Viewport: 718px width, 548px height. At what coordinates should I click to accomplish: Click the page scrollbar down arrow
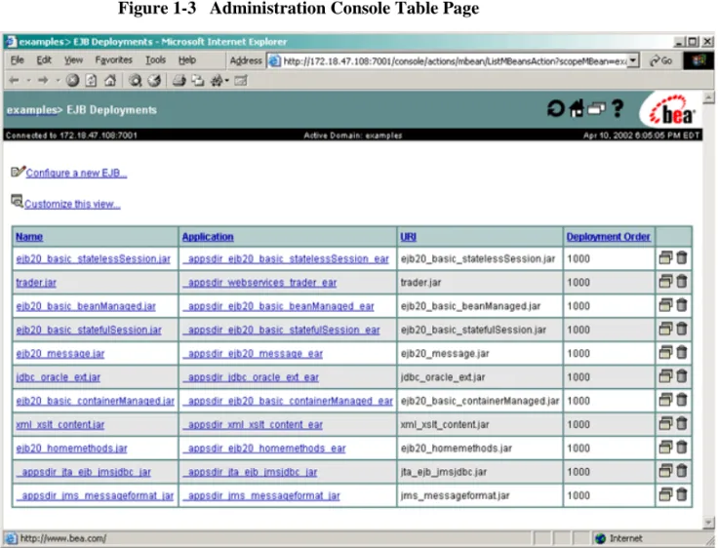(708, 522)
